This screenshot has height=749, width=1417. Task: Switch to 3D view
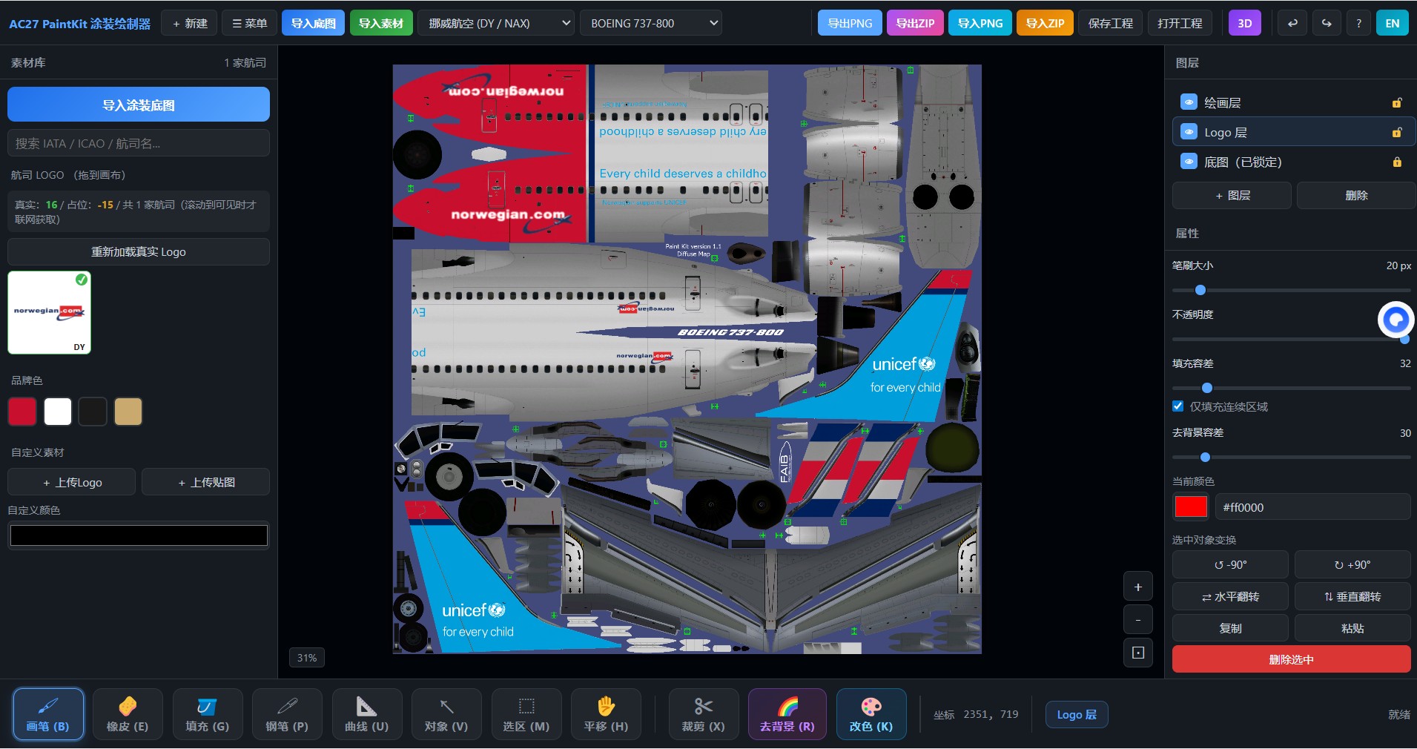point(1245,23)
